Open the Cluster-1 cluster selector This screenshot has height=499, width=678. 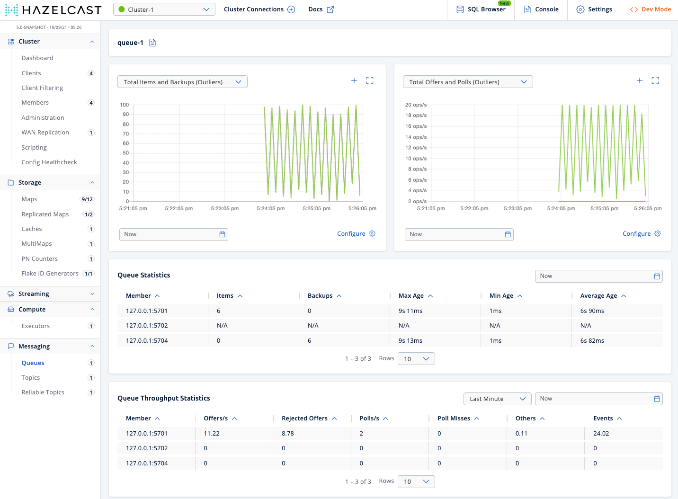click(x=164, y=9)
